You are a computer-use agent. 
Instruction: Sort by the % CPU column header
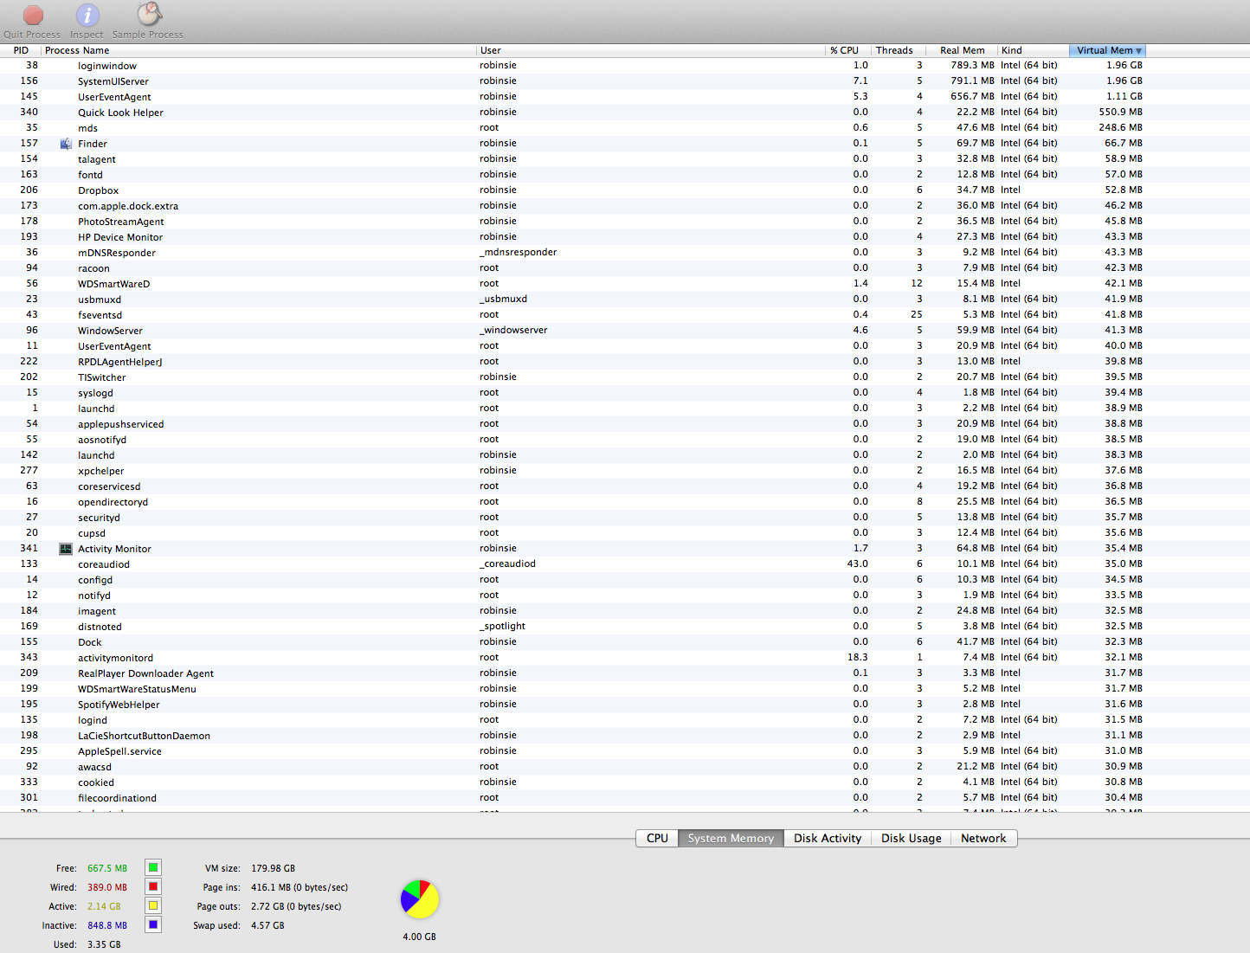(x=847, y=50)
